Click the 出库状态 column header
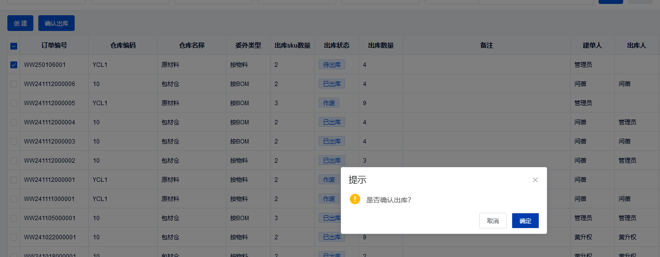660x257 pixels. [x=336, y=45]
